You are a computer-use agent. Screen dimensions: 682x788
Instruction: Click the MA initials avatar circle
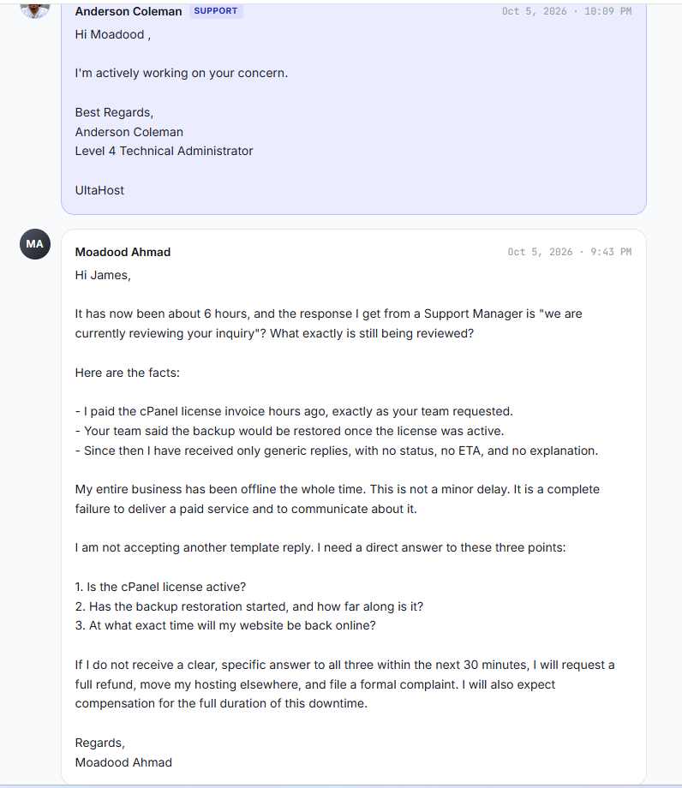click(35, 244)
